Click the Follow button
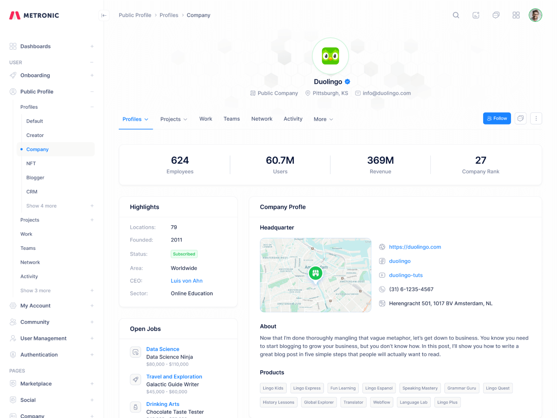This screenshot has height=418, width=557. pos(497,118)
